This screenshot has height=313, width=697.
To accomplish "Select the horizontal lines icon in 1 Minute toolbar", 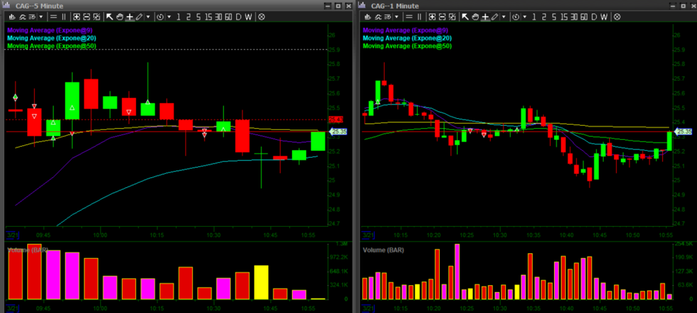I will click(x=409, y=16).
